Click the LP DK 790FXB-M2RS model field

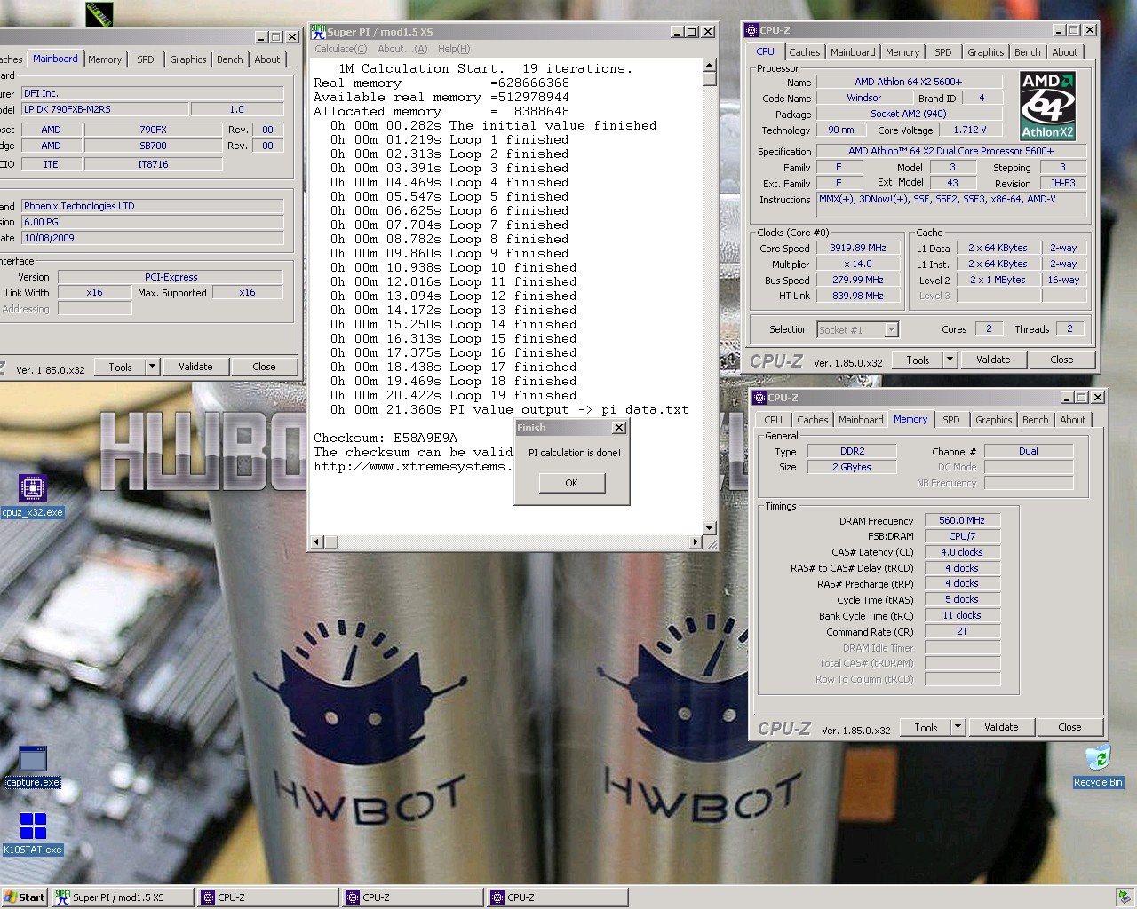pos(105,109)
